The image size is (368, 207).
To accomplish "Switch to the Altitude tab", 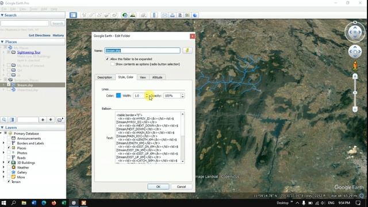I will pyautogui.click(x=157, y=77).
